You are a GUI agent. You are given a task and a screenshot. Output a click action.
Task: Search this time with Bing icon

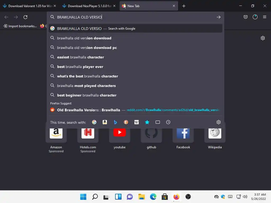click(x=115, y=122)
